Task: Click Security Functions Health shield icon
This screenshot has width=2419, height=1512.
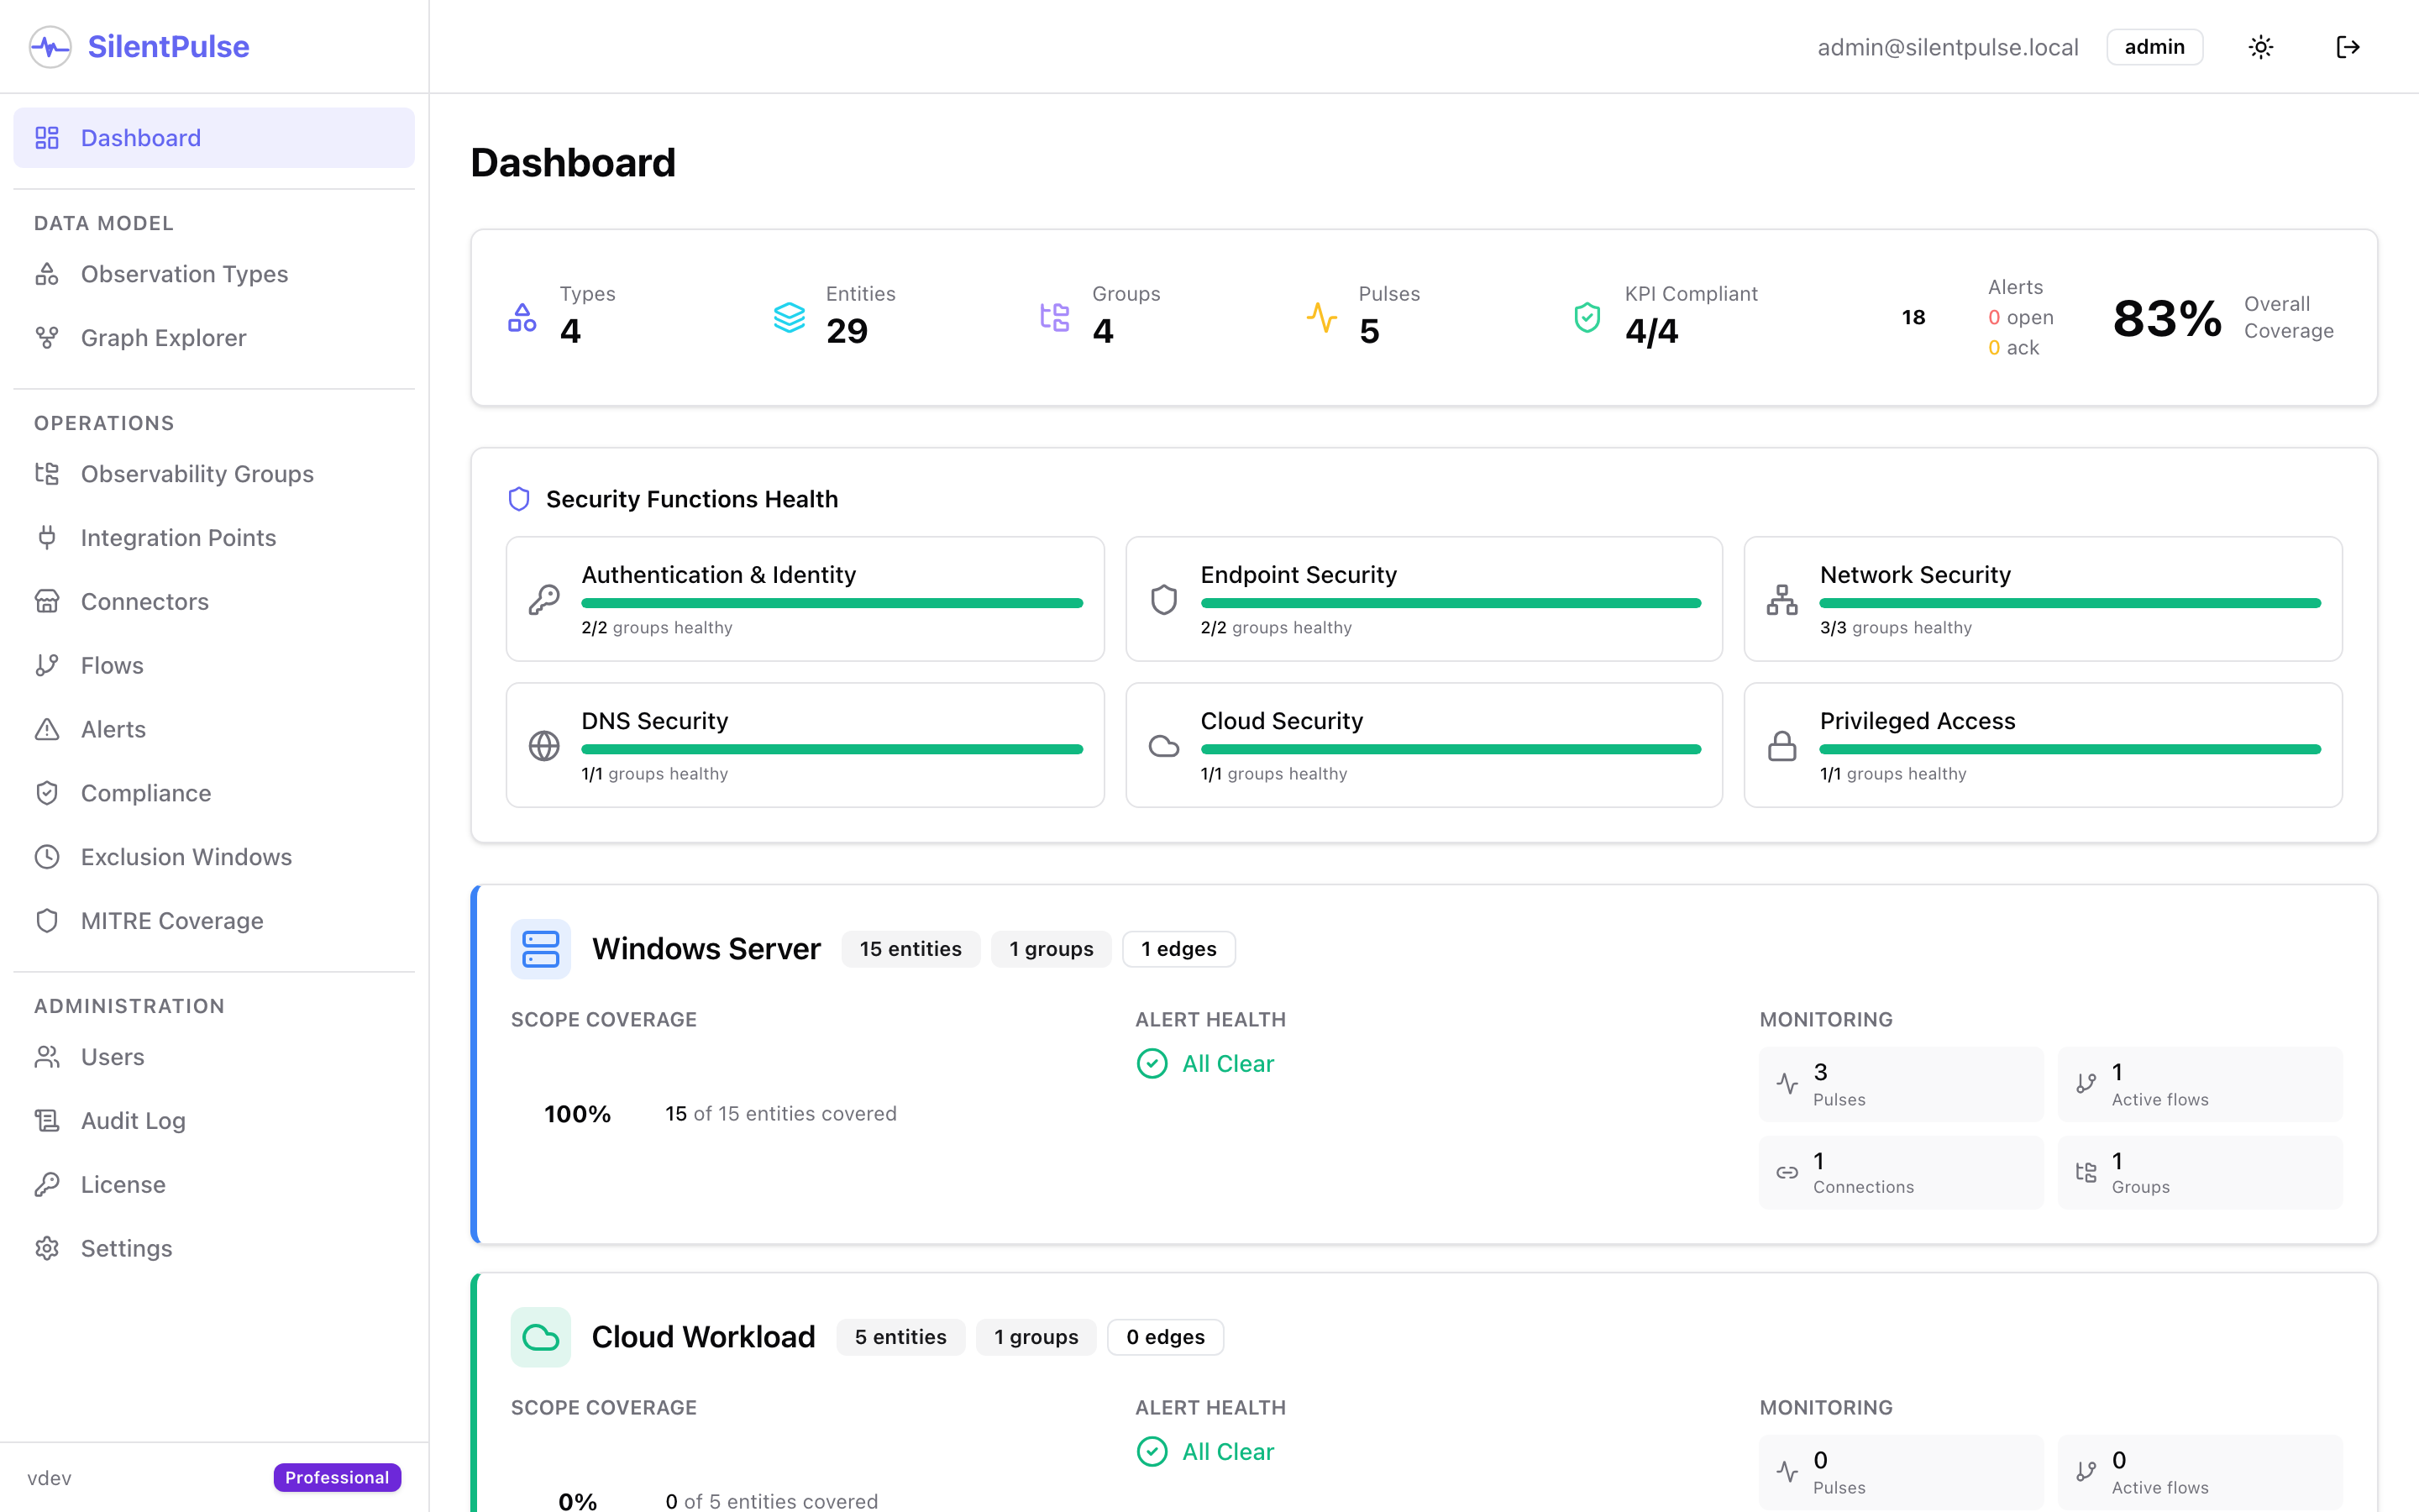Action: click(x=519, y=499)
